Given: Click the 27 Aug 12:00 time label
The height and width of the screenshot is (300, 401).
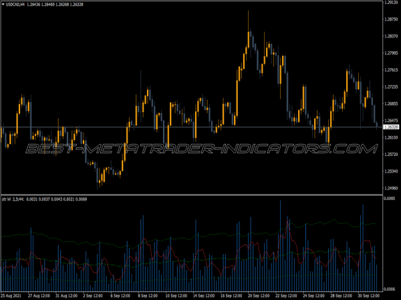Looking at the screenshot, I should [39, 296].
